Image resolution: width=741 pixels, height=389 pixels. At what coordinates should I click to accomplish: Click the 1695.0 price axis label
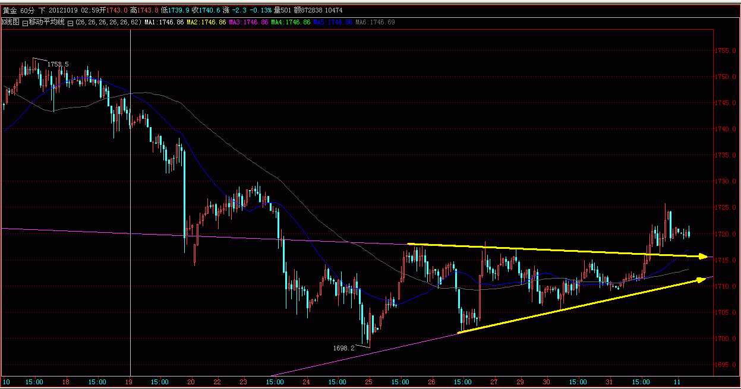[725, 365]
